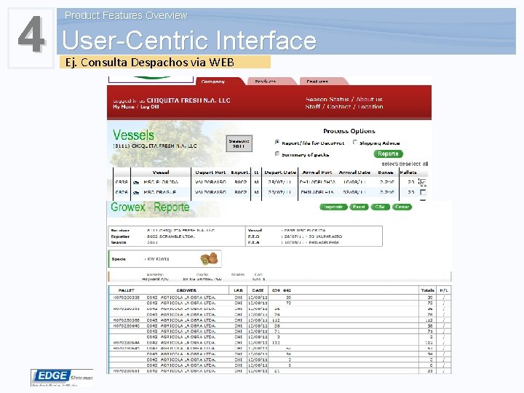Image resolution: width=524 pixels, height=393 pixels.
Task: Export the report with the CSV button
Action: coord(380,207)
